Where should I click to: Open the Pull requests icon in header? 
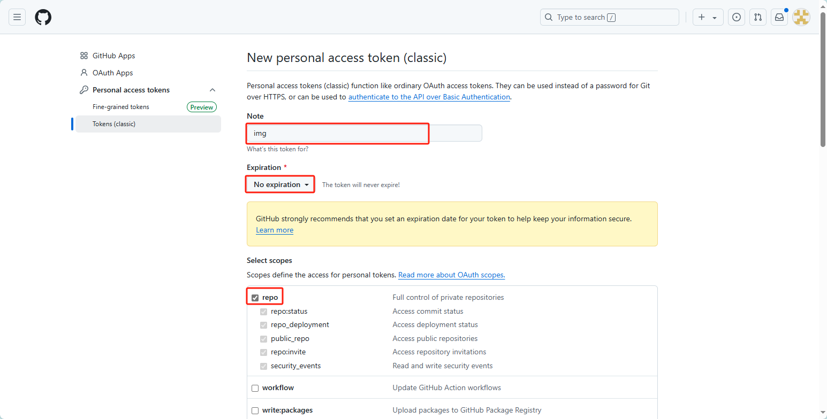[758, 17]
